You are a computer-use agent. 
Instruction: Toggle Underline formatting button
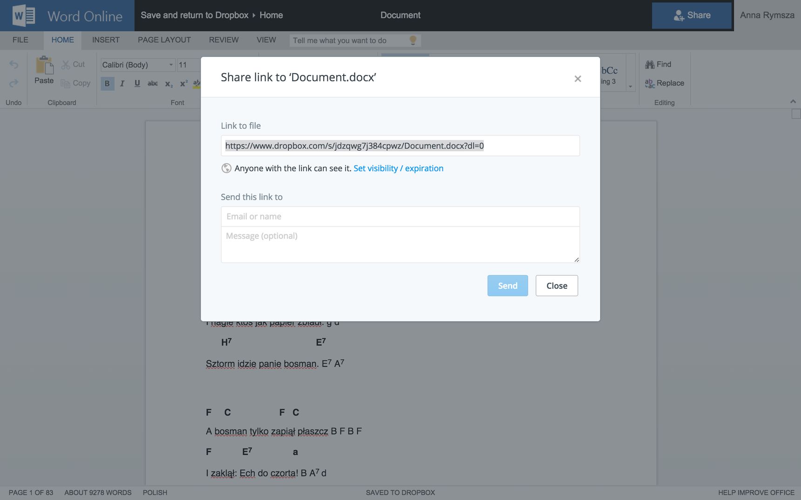[x=137, y=83]
